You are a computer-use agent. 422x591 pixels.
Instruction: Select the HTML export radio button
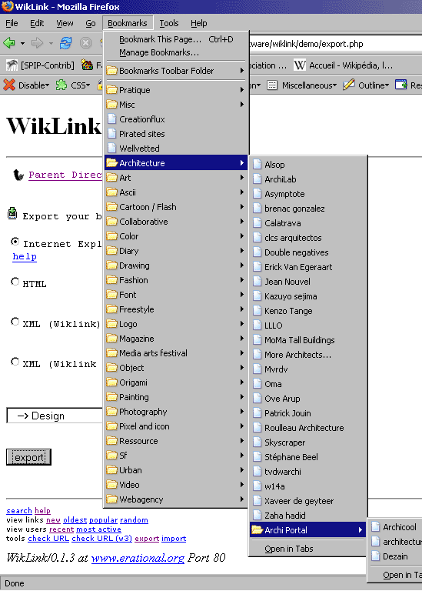click(x=15, y=282)
